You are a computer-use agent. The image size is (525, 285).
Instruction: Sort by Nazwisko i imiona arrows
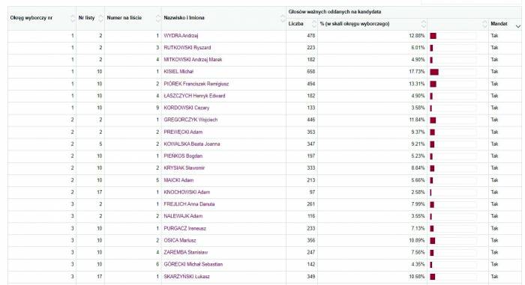(283, 18)
